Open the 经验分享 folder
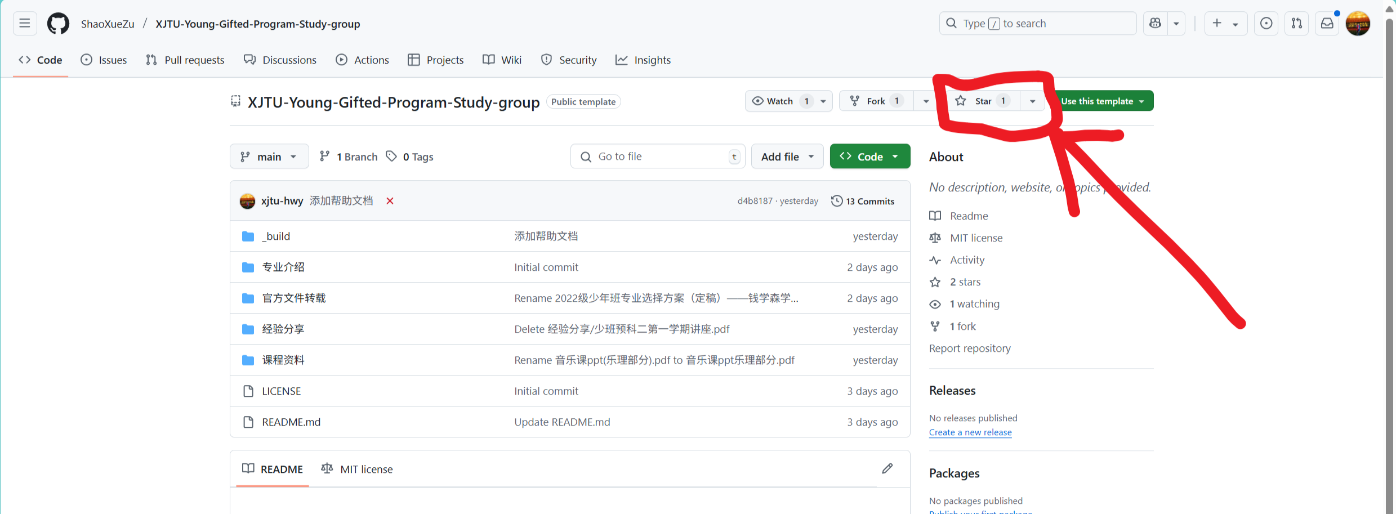 click(283, 329)
